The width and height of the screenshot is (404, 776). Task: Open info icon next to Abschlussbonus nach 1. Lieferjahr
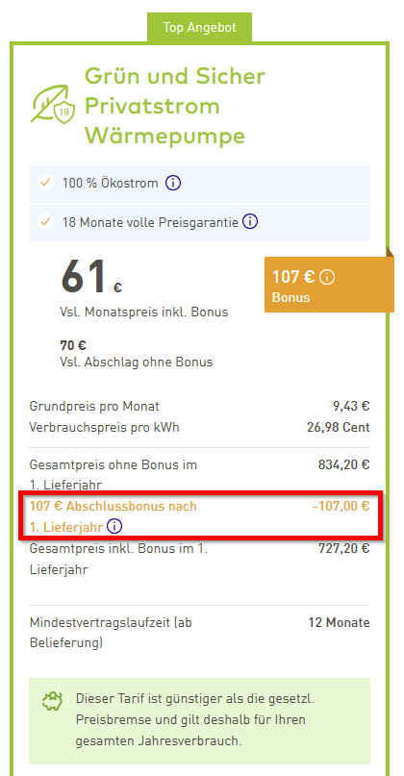(114, 527)
